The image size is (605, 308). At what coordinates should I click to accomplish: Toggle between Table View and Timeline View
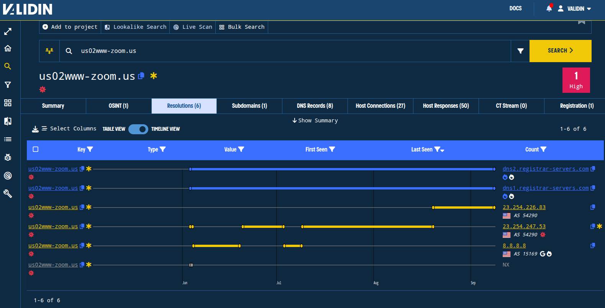pos(138,129)
